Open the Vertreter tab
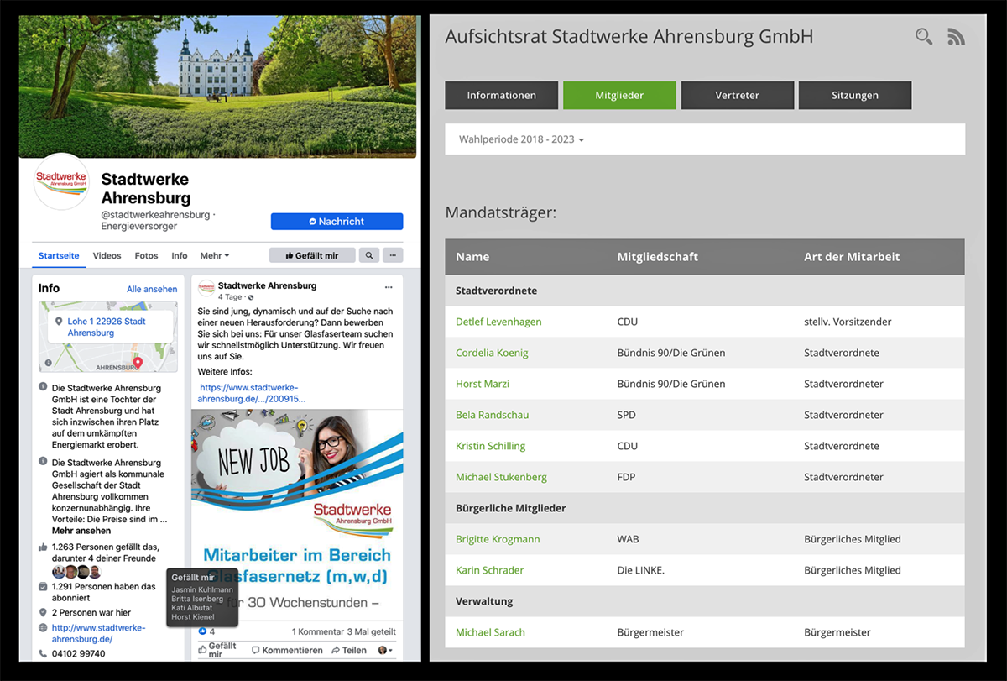This screenshot has height=681, width=1007. click(738, 95)
